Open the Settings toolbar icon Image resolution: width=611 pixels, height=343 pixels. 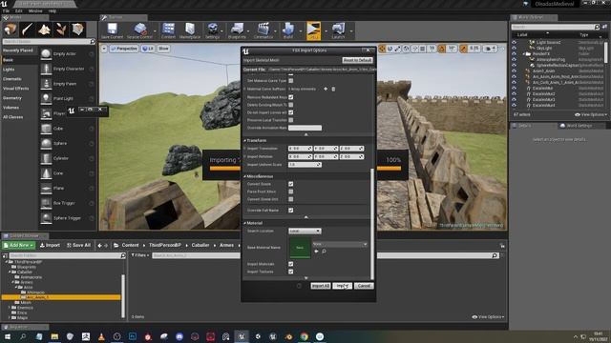[212, 30]
